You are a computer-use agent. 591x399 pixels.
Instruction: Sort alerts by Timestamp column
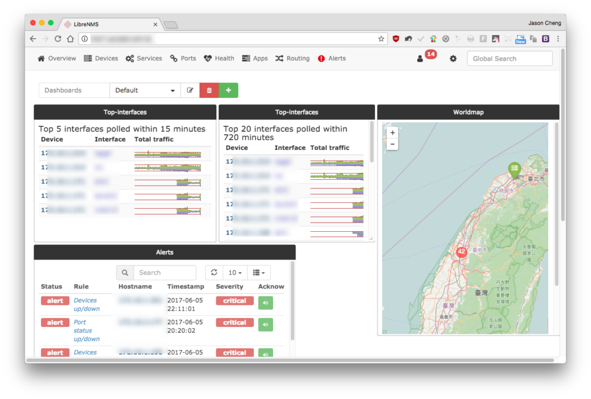click(x=185, y=287)
